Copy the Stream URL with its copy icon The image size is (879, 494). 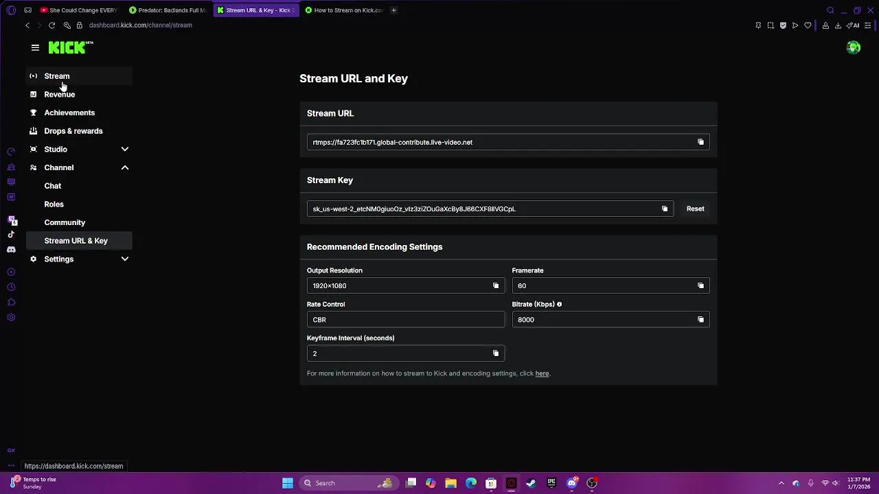[x=700, y=142]
